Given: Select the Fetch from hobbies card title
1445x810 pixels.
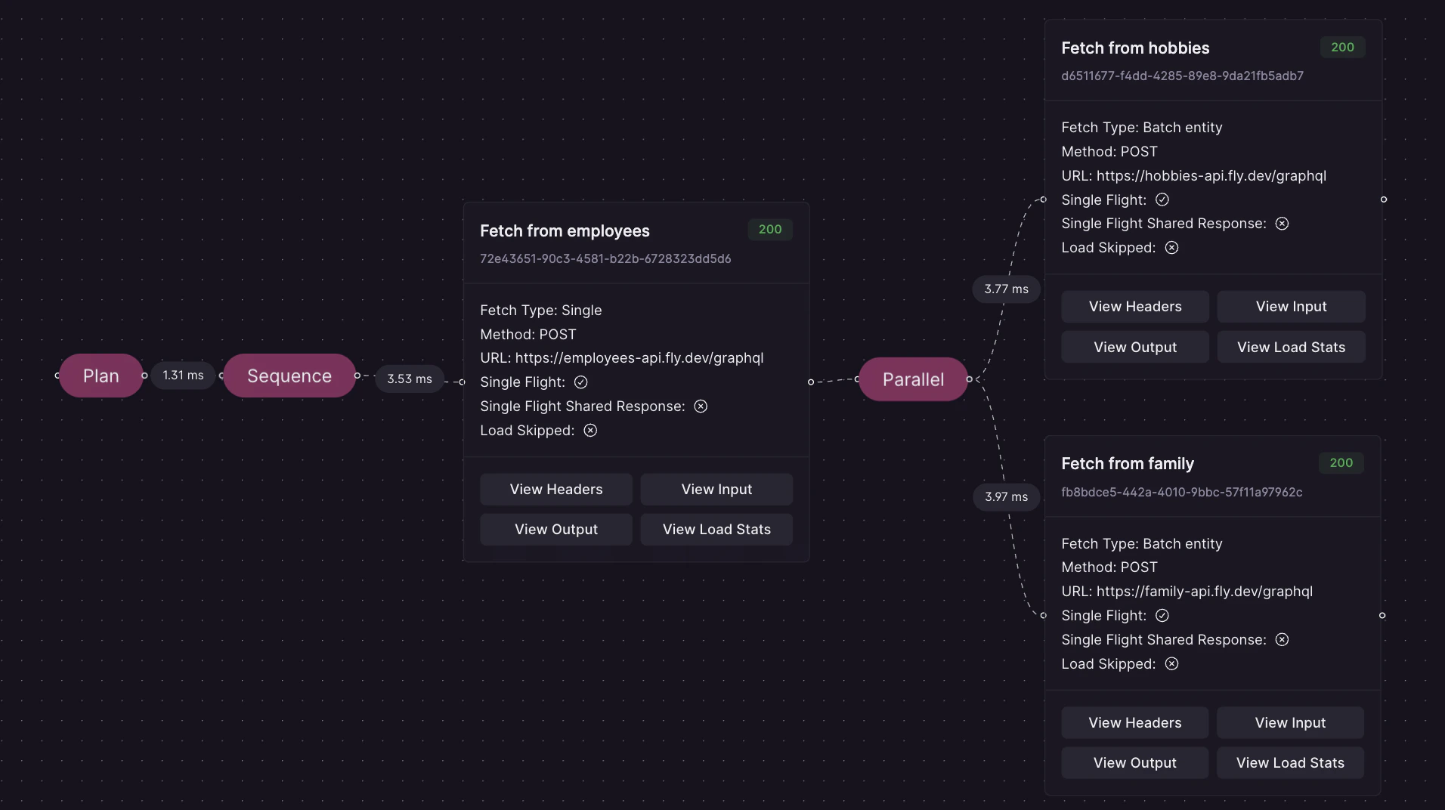Looking at the screenshot, I should [x=1134, y=48].
